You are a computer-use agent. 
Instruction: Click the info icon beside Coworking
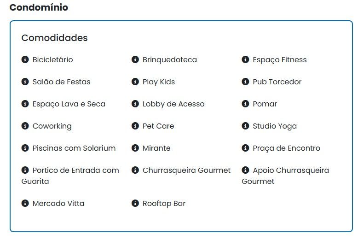tap(25, 126)
